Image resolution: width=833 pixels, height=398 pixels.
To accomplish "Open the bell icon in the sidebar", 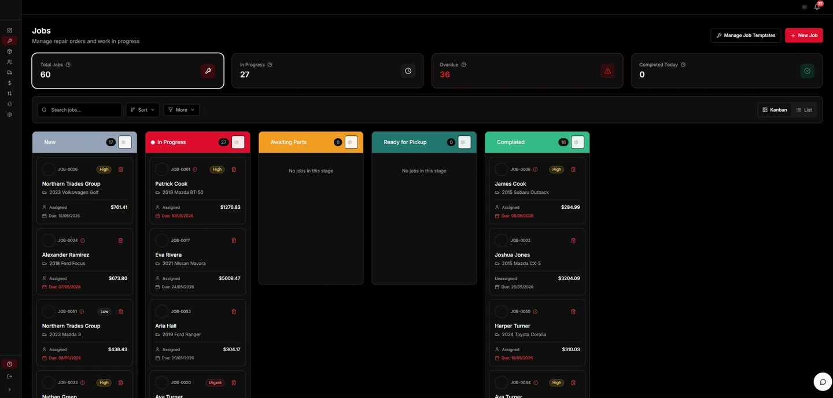I will [9, 104].
